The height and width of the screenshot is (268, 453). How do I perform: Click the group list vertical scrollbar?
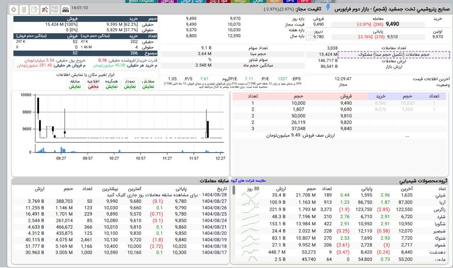click(x=234, y=191)
